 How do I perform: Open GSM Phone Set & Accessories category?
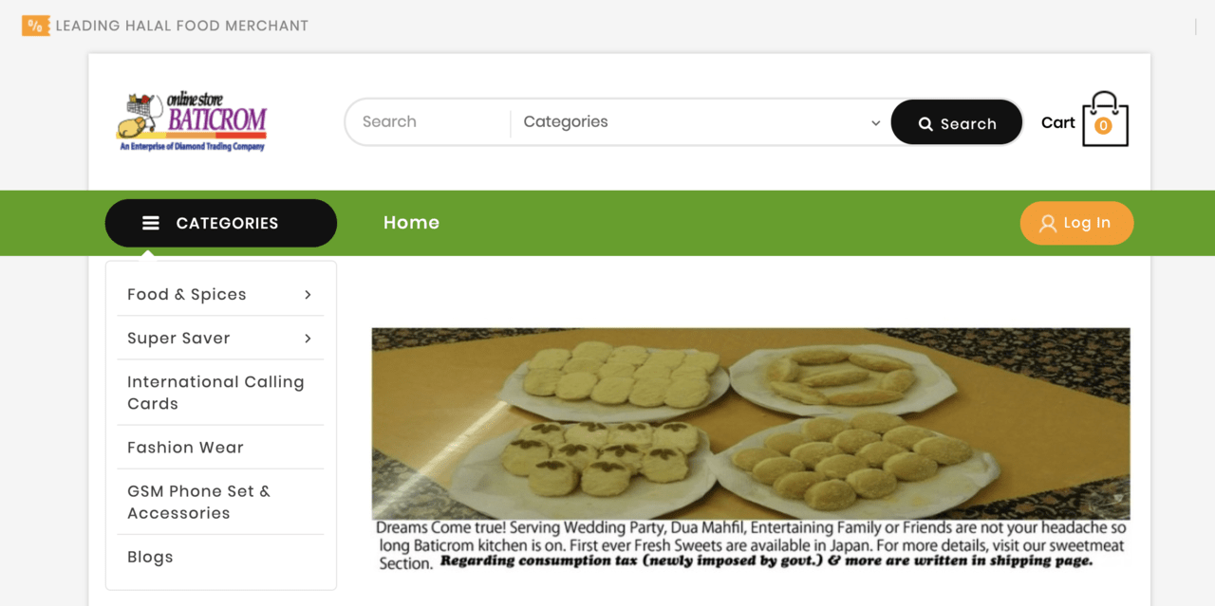click(x=198, y=502)
